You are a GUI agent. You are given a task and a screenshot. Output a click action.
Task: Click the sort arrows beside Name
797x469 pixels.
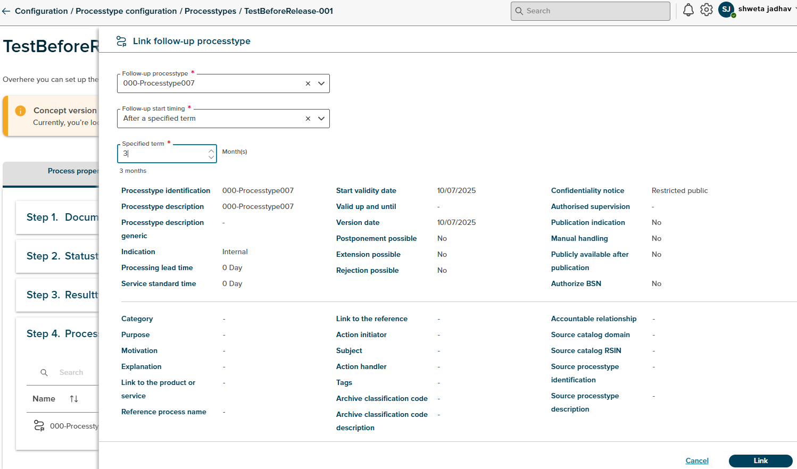point(74,399)
